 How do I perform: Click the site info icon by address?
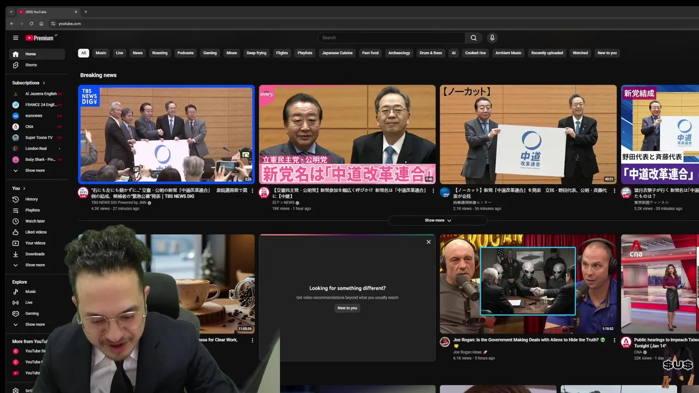pos(53,23)
